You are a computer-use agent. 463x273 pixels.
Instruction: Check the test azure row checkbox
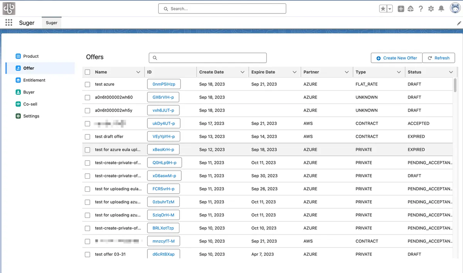coord(88,84)
